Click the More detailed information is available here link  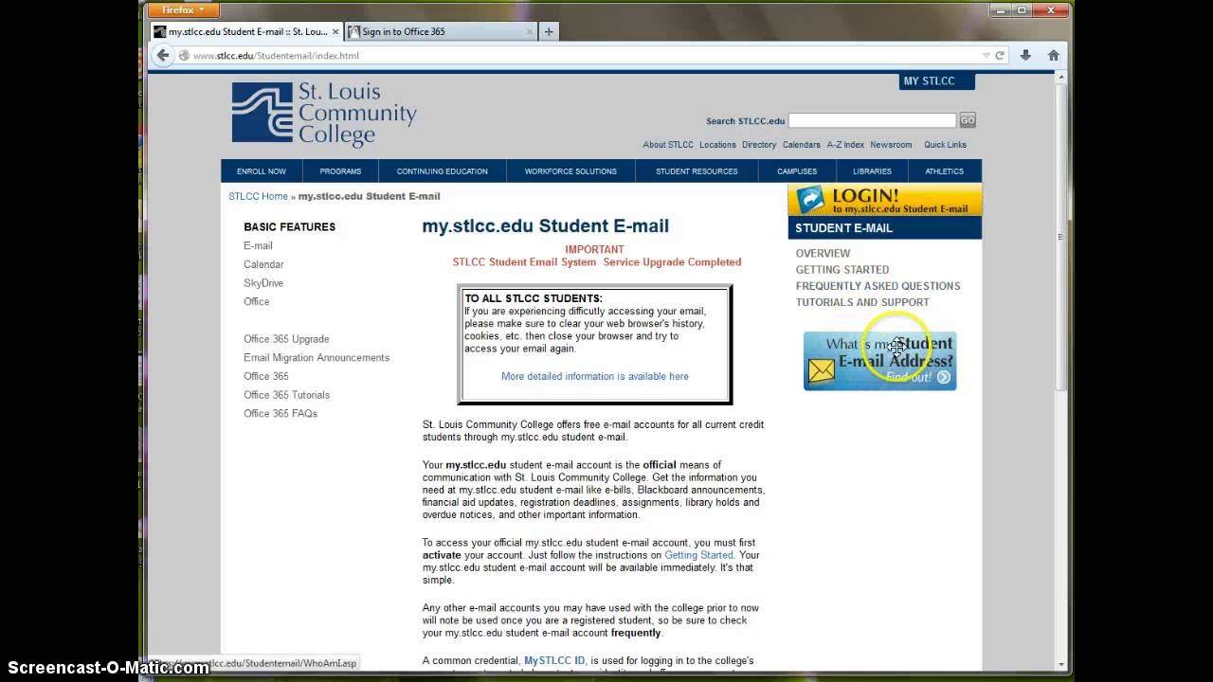(594, 376)
